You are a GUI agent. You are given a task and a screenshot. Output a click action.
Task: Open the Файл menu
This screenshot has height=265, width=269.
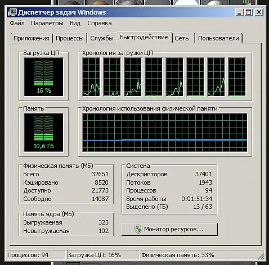17,23
